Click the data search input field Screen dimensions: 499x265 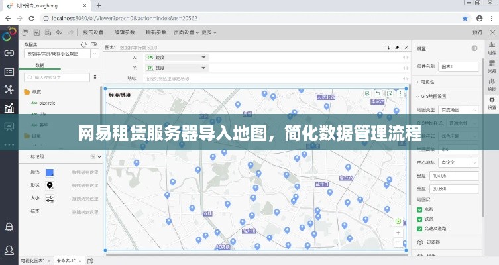(57, 78)
